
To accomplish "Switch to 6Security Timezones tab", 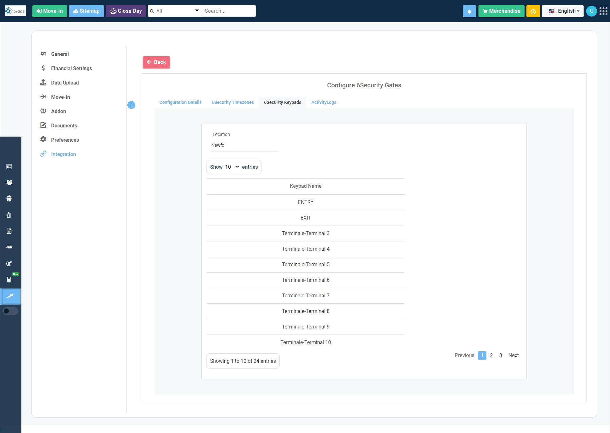I will (x=233, y=102).
